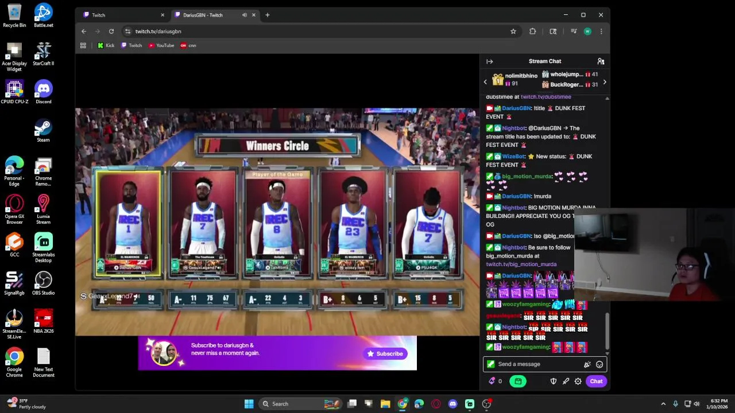The height and width of the screenshot is (413, 735).
Task: Open File Explorer from the taskbar
Action: tap(385, 404)
